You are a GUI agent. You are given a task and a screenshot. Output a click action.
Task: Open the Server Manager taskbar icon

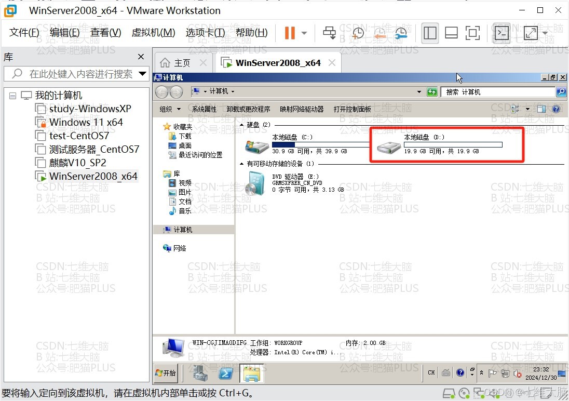pos(200,373)
